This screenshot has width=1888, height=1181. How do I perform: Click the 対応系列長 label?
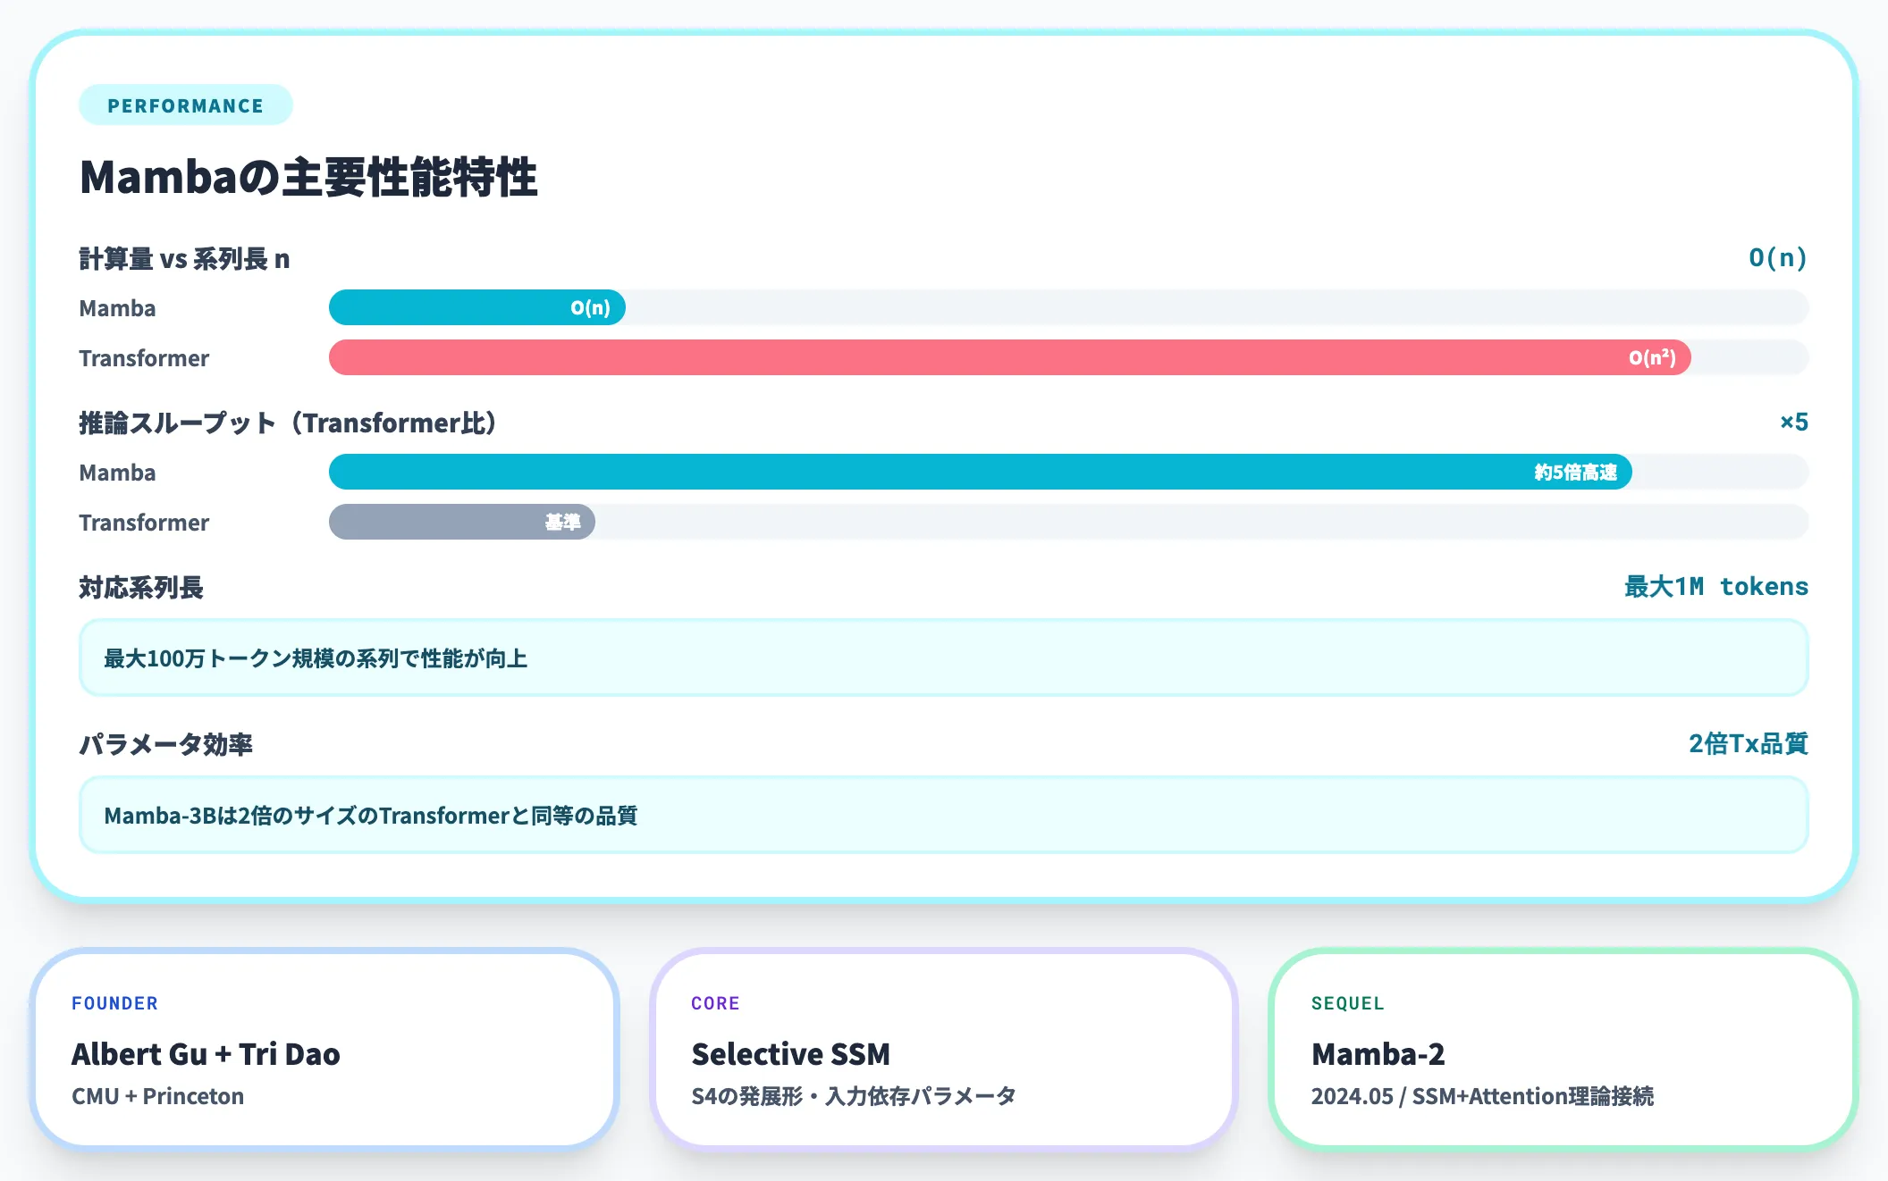click(141, 588)
